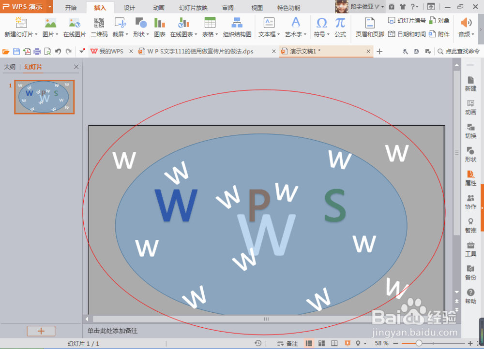The height and width of the screenshot is (349, 484).
Task: Click the open folder icon in quick toolbar
Action: 6,52
